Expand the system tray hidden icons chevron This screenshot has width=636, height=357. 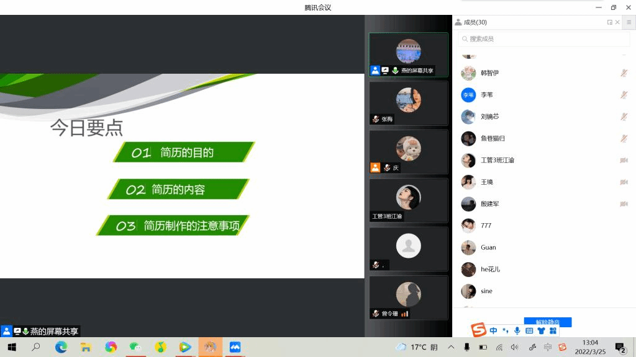(451, 347)
